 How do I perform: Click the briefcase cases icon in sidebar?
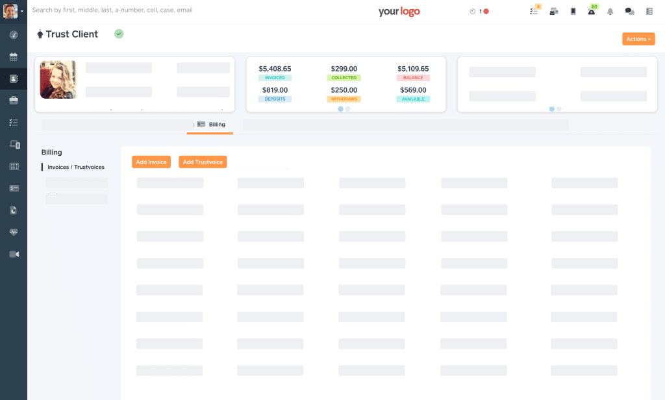[14, 100]
